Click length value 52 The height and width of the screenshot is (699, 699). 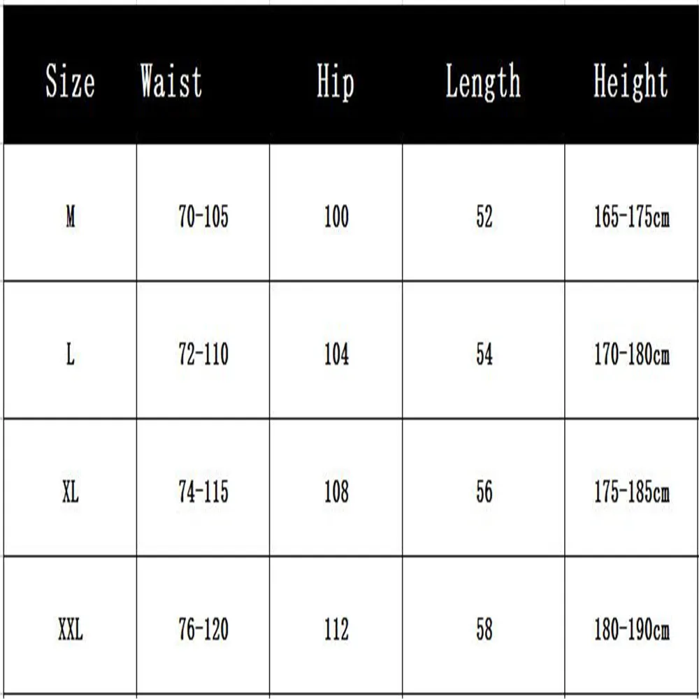pyautogui.click(x=484, y=217)
